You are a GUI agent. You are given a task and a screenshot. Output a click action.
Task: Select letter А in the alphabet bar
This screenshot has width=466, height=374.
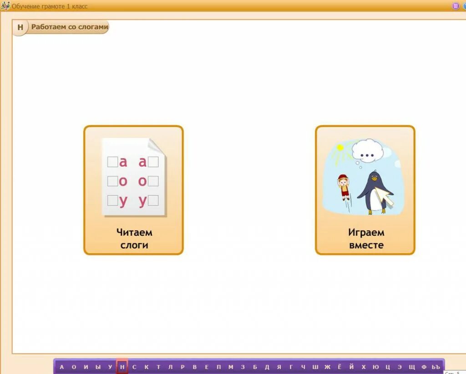pos(62,367)
